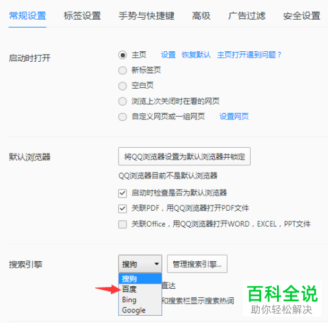Switch to the 安全设置 tab

pos(302,16)
